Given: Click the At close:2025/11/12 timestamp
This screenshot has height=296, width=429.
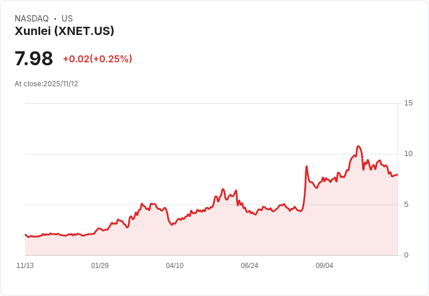Looking at the screenshot, I should [x=46, y=84].
